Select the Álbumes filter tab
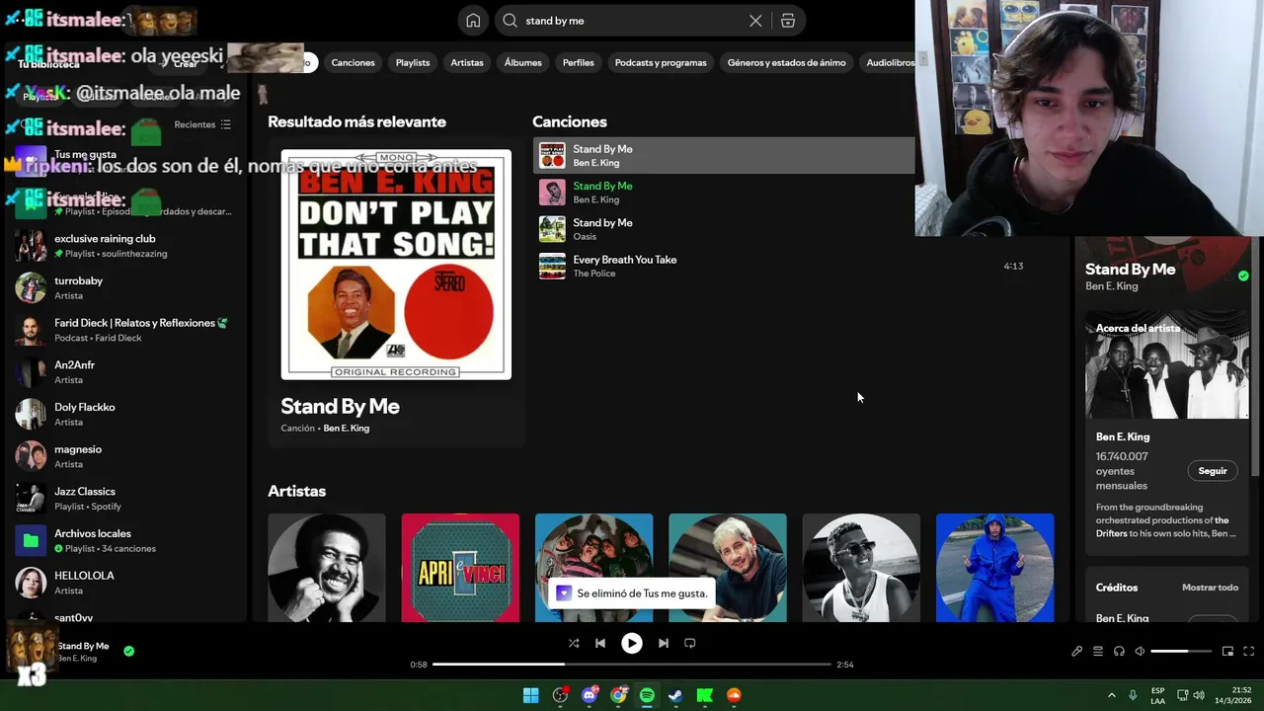Viewport: 1264px width, 711px height. click(523, 62)
